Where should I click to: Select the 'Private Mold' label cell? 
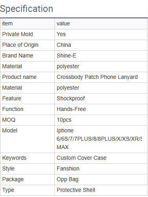27,34
